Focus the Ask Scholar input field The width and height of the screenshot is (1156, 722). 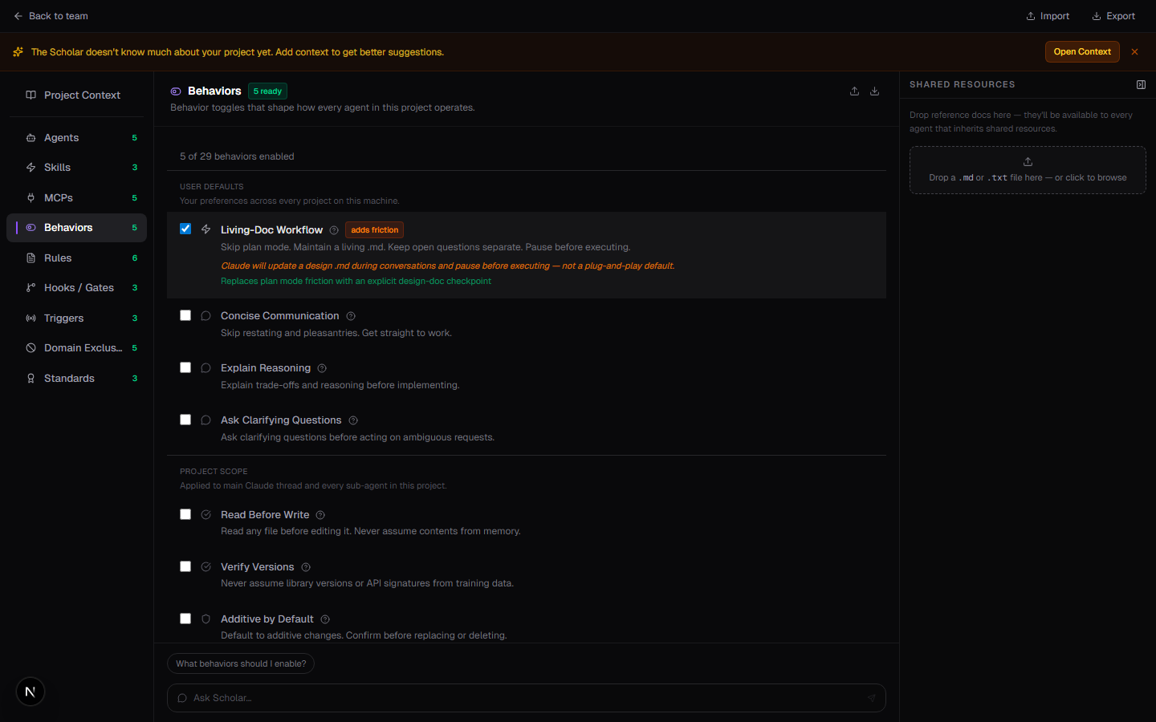(x=527, y=698)
